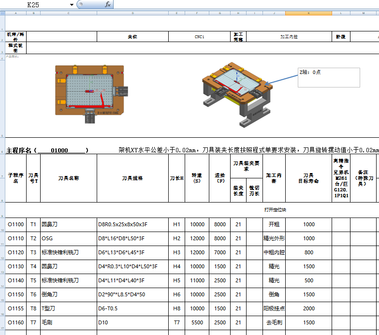Click spec cell D6*L13*D6*L45*3F

132,252
